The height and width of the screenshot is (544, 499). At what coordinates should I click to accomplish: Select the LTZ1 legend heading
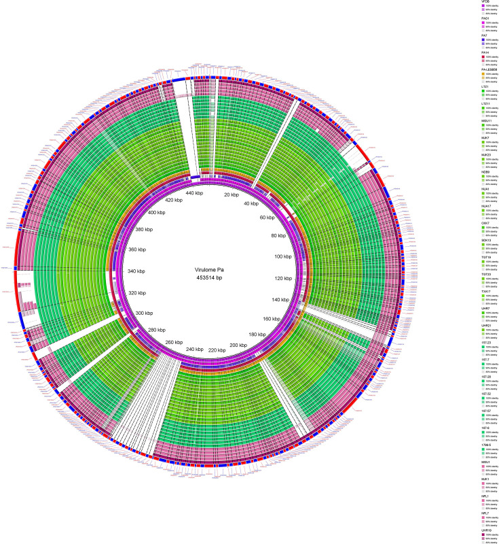coord(485,87)
